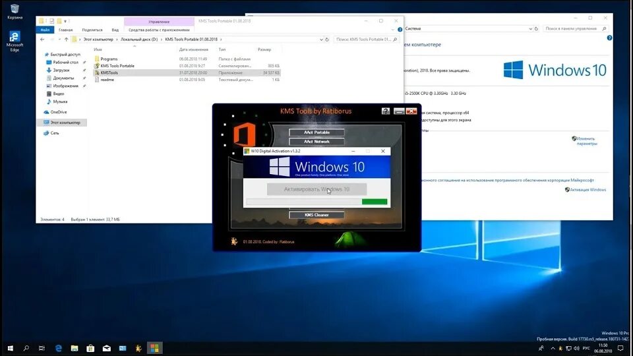633x356 pixels.
Task: Open help in the System window
Action: pos(609,38)
